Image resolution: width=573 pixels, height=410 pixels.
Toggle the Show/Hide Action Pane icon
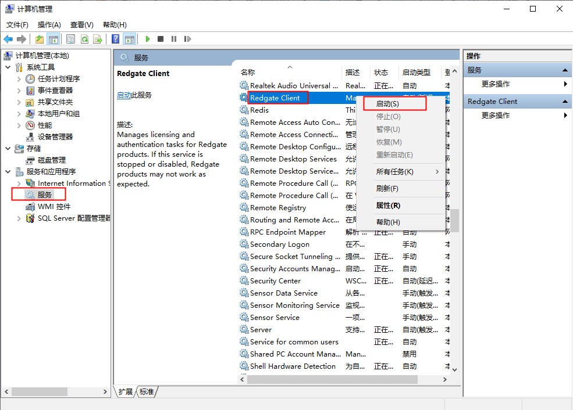click(130, 39)
